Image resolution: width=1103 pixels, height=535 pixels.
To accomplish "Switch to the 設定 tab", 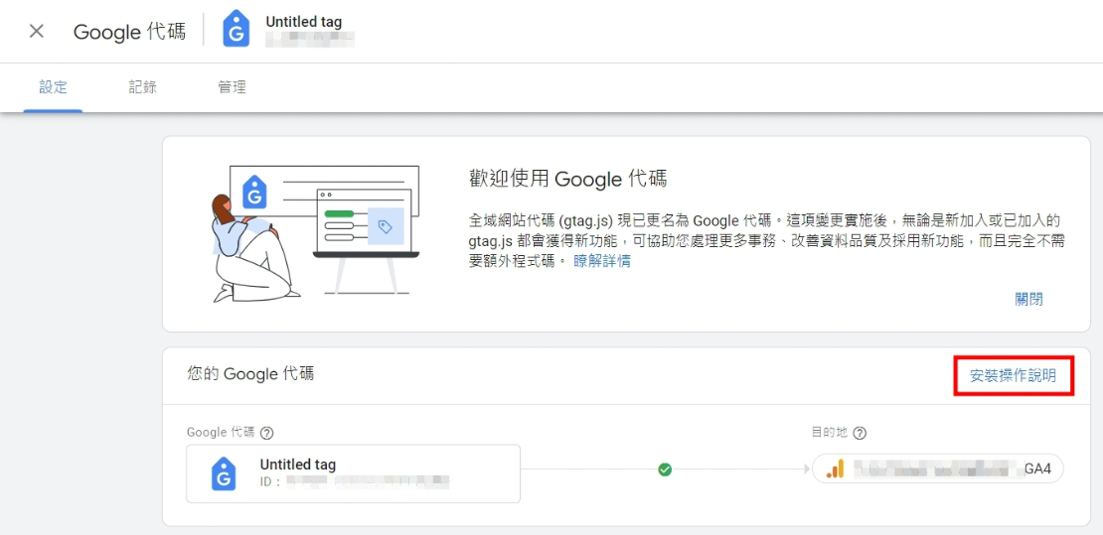I will click(x=54, y=87).
